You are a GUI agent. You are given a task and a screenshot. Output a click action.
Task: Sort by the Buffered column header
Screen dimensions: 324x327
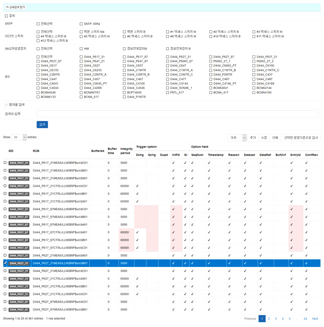tap(98, 151)
